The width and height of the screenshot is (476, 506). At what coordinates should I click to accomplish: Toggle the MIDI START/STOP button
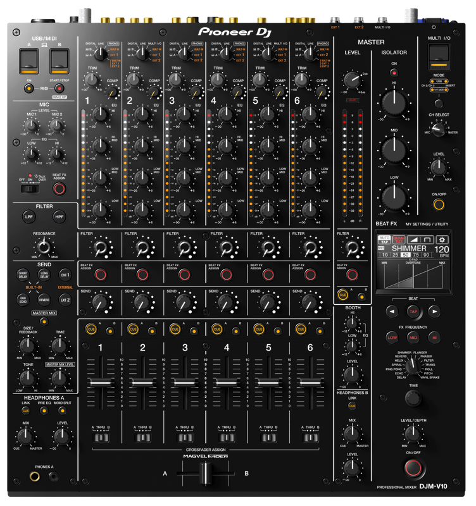[59, 89]
